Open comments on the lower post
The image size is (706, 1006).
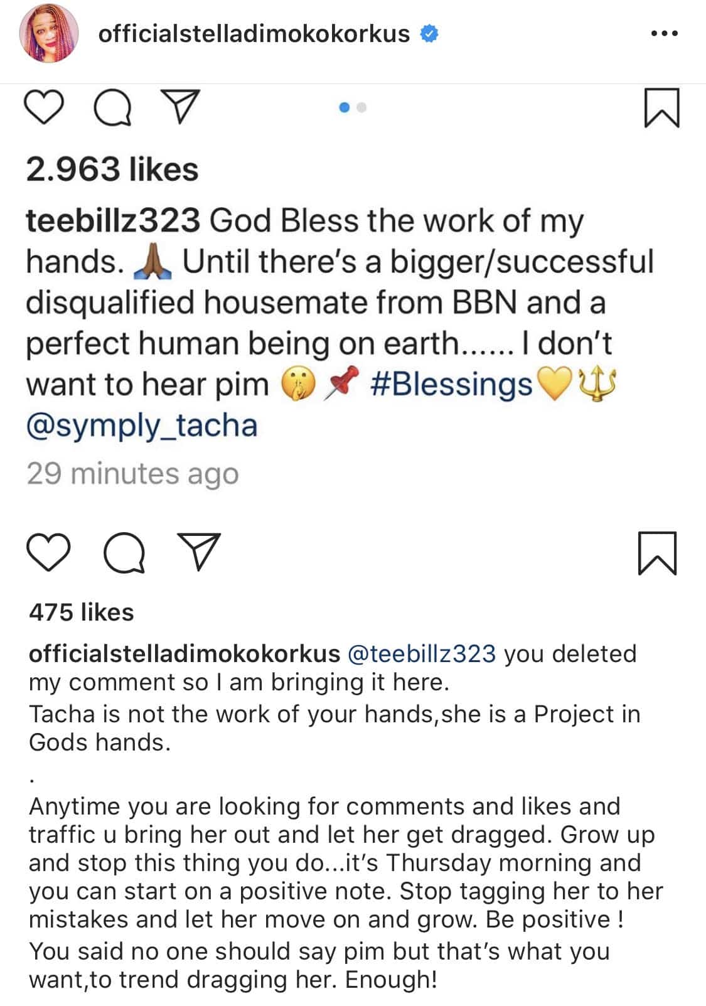pos(124,553)
